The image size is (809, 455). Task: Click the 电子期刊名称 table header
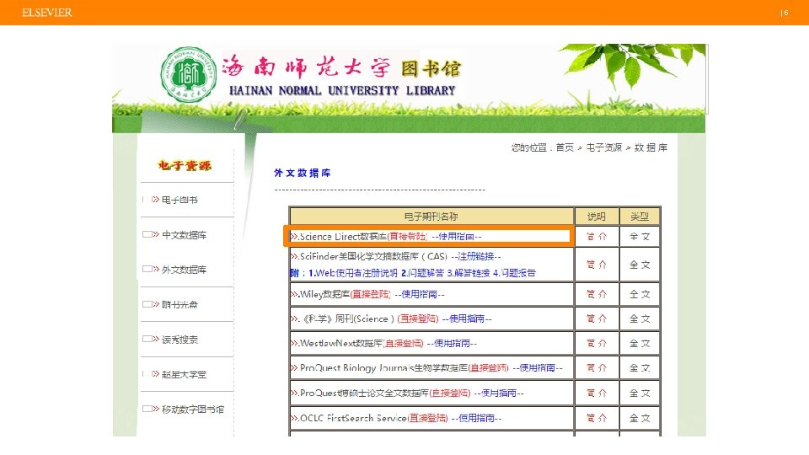[431, 217]
